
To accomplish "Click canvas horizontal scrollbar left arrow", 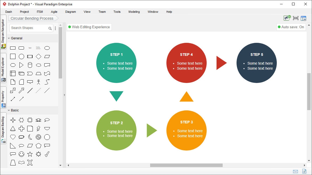I will [x=68, y=165].
